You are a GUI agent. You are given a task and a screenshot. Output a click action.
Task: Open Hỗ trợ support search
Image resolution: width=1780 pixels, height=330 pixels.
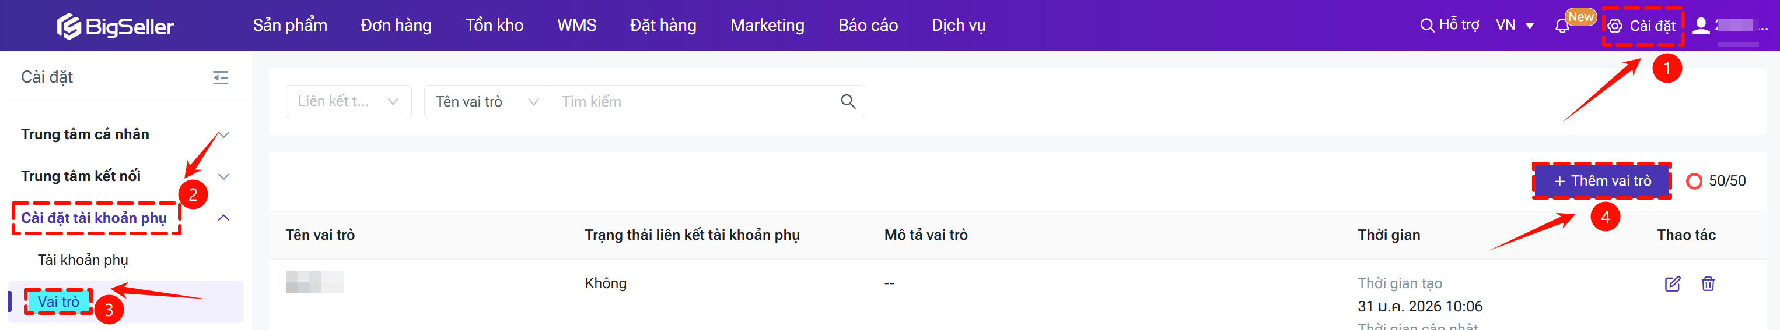1450,26
